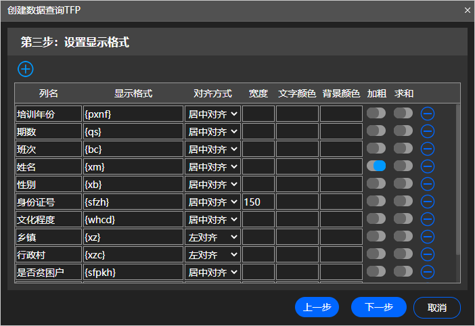Viewport: 475px width, 326px height.
Task: Remove the 身份证号 row with minus icon
Action: coord(428,202)
